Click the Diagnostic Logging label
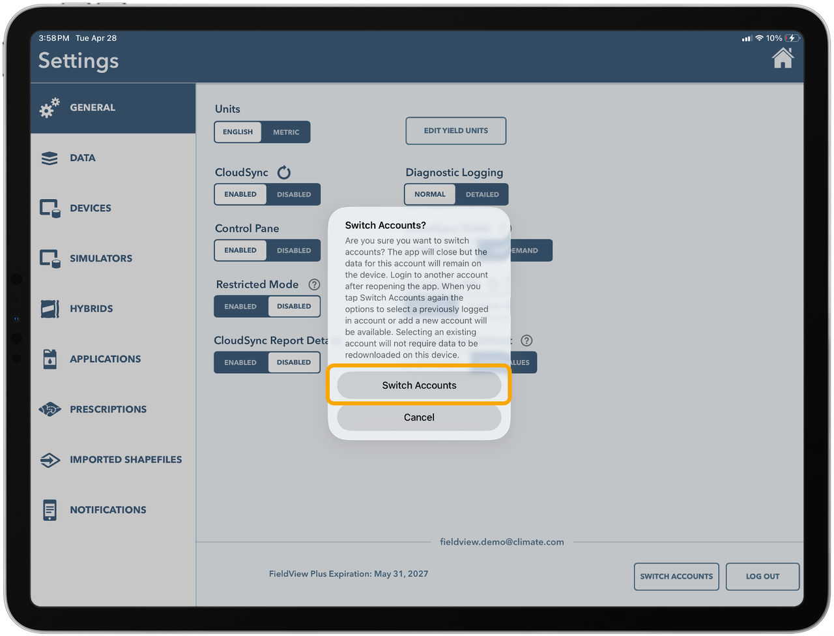Image resolution: width=834 pixels, height=636 pixels. 454,172
